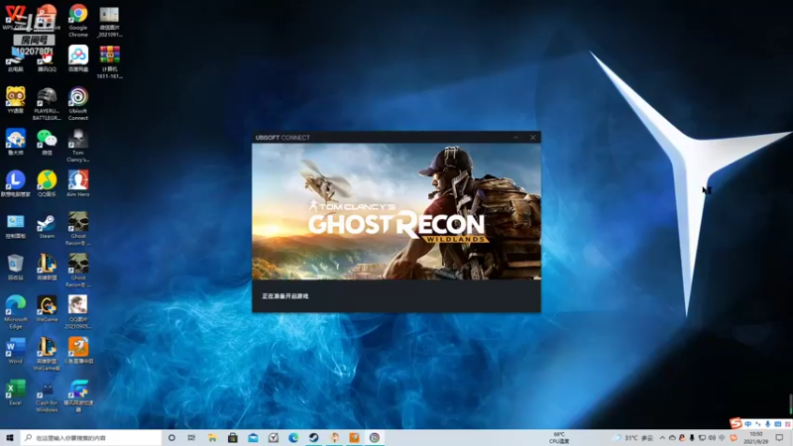Viewport: 793px width, 446px height.
Task: Open Cortana circle on taskbar
Action: 171,437
